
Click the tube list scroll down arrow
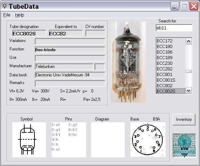click(x=189, y=91)
